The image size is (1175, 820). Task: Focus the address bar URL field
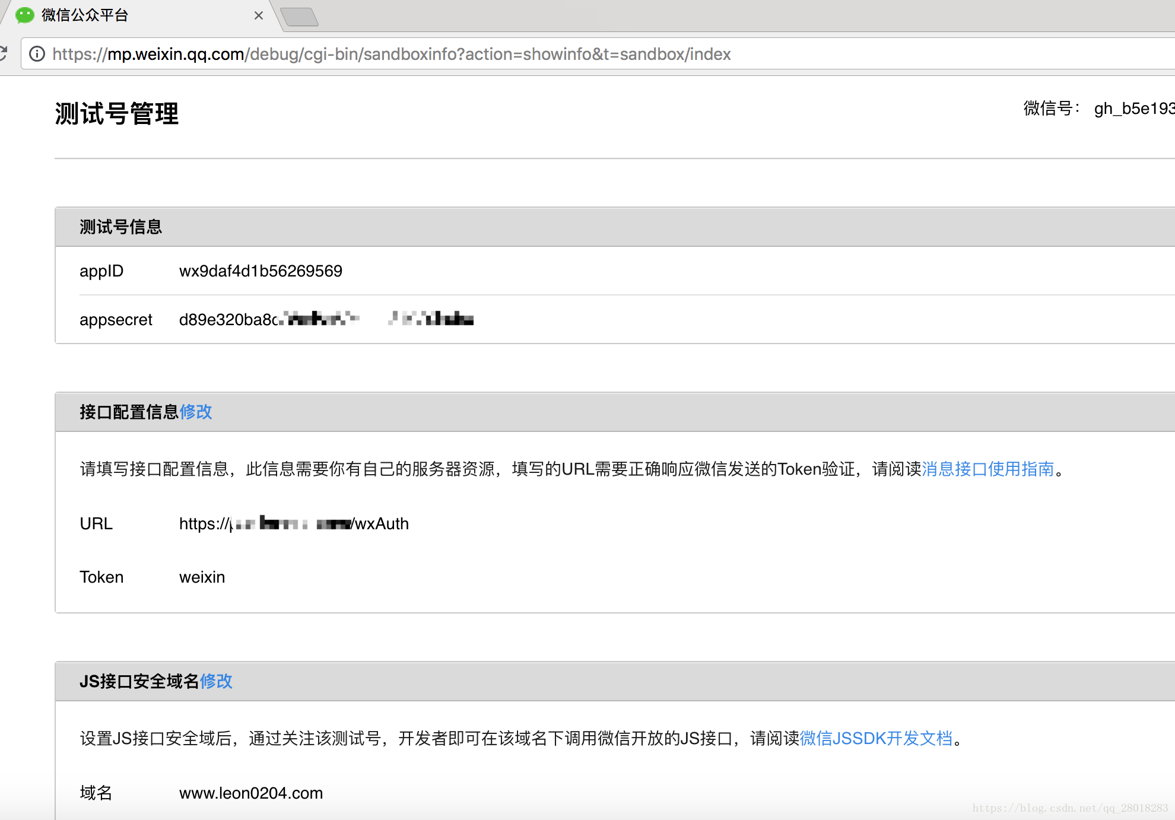(x=599, y=54)
